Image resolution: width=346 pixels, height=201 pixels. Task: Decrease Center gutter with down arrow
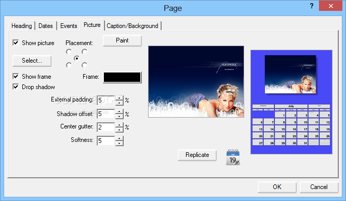point(119,130)
